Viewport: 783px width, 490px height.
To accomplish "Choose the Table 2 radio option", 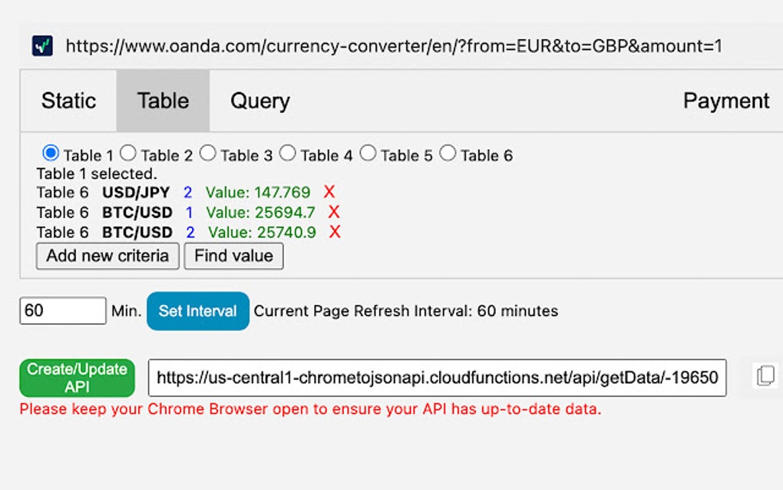I will [128, 154].
